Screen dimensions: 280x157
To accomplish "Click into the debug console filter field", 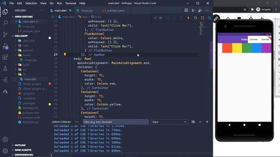I will pos(115,122).
